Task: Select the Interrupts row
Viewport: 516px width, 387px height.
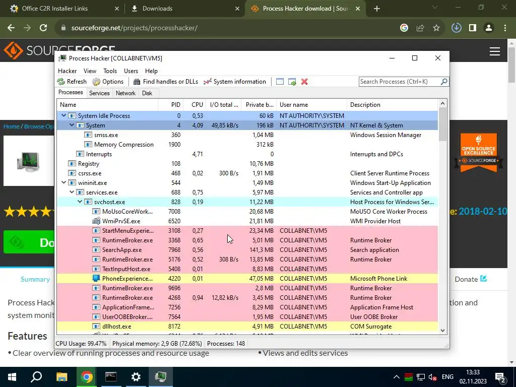Action: [x=247, y=154]
